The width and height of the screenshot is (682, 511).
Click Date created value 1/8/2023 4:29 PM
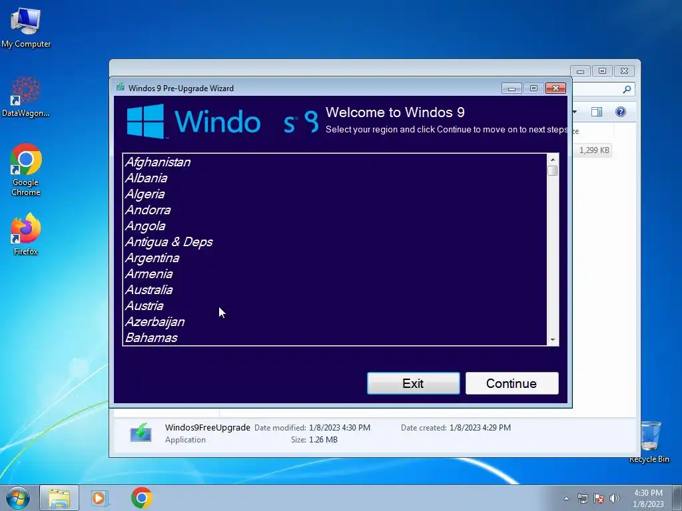[x=480, y=428]
